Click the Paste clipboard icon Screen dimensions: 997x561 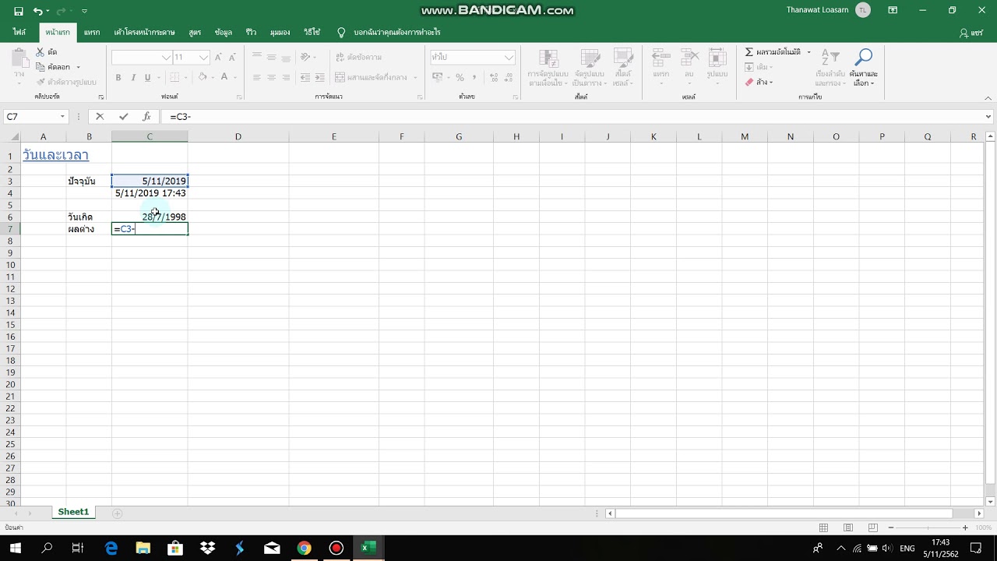(x=19, y=58)
